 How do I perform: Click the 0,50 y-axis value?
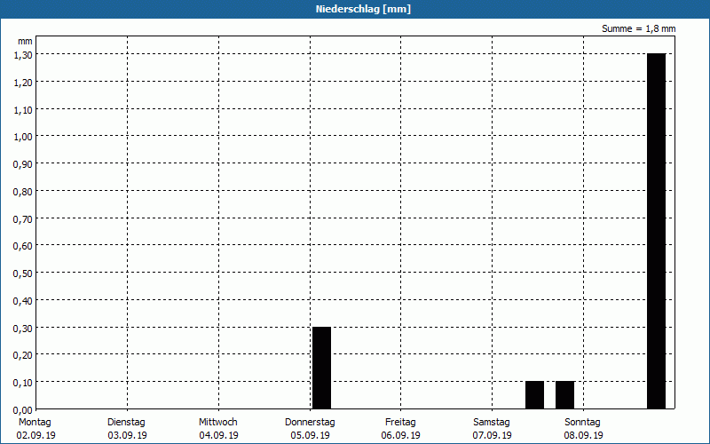[x=23, y=274]
